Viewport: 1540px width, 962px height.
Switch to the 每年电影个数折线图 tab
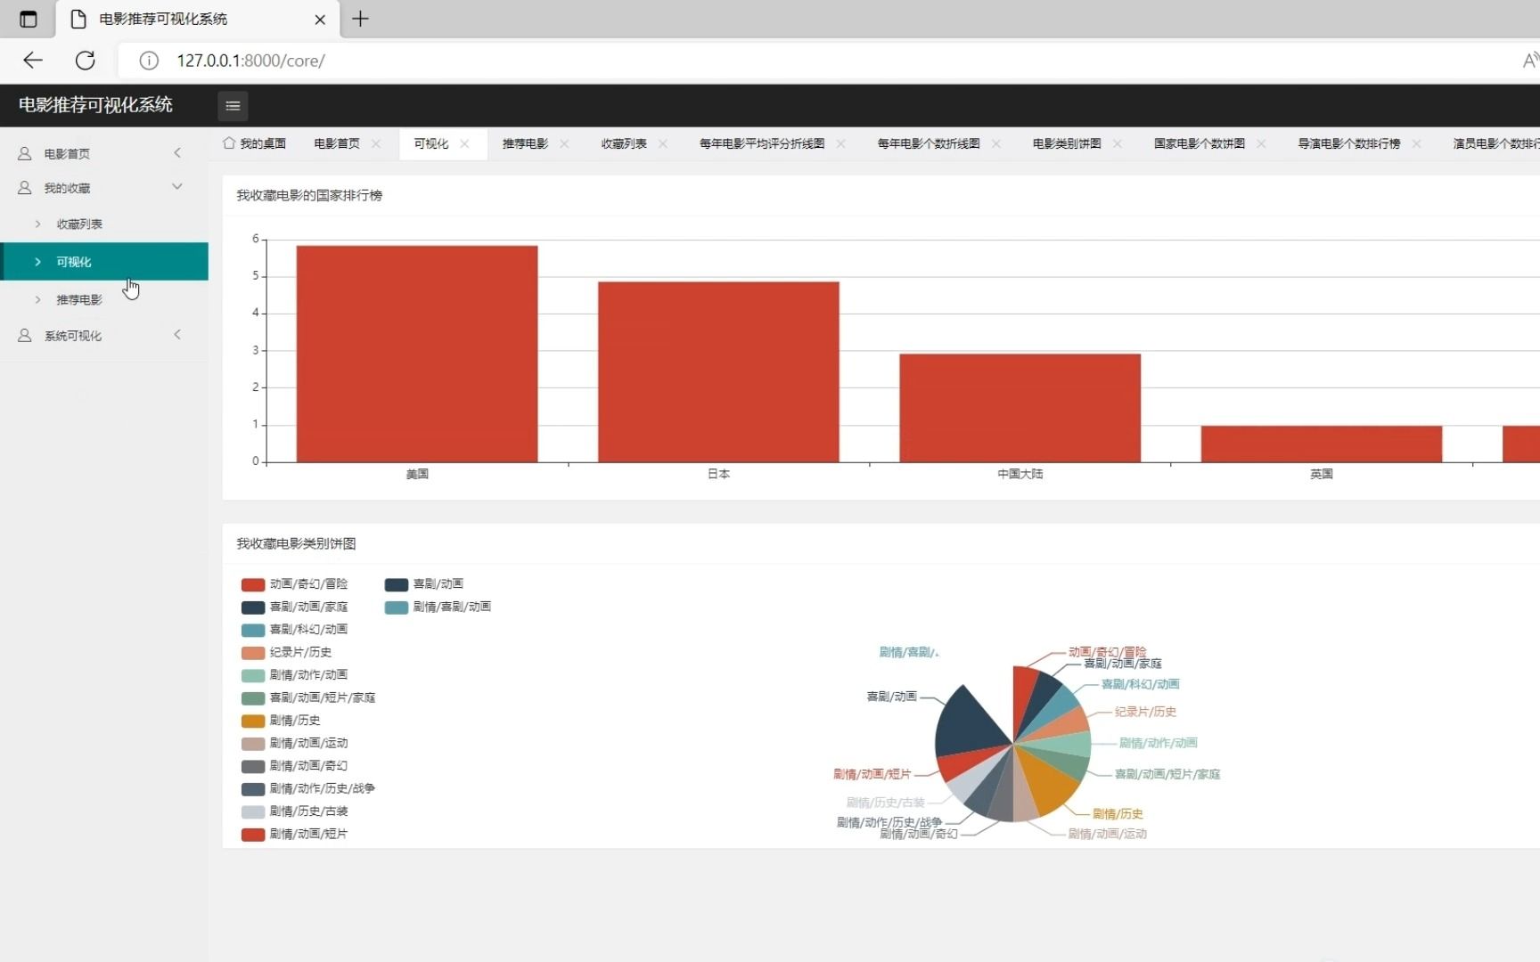(929, 143)
